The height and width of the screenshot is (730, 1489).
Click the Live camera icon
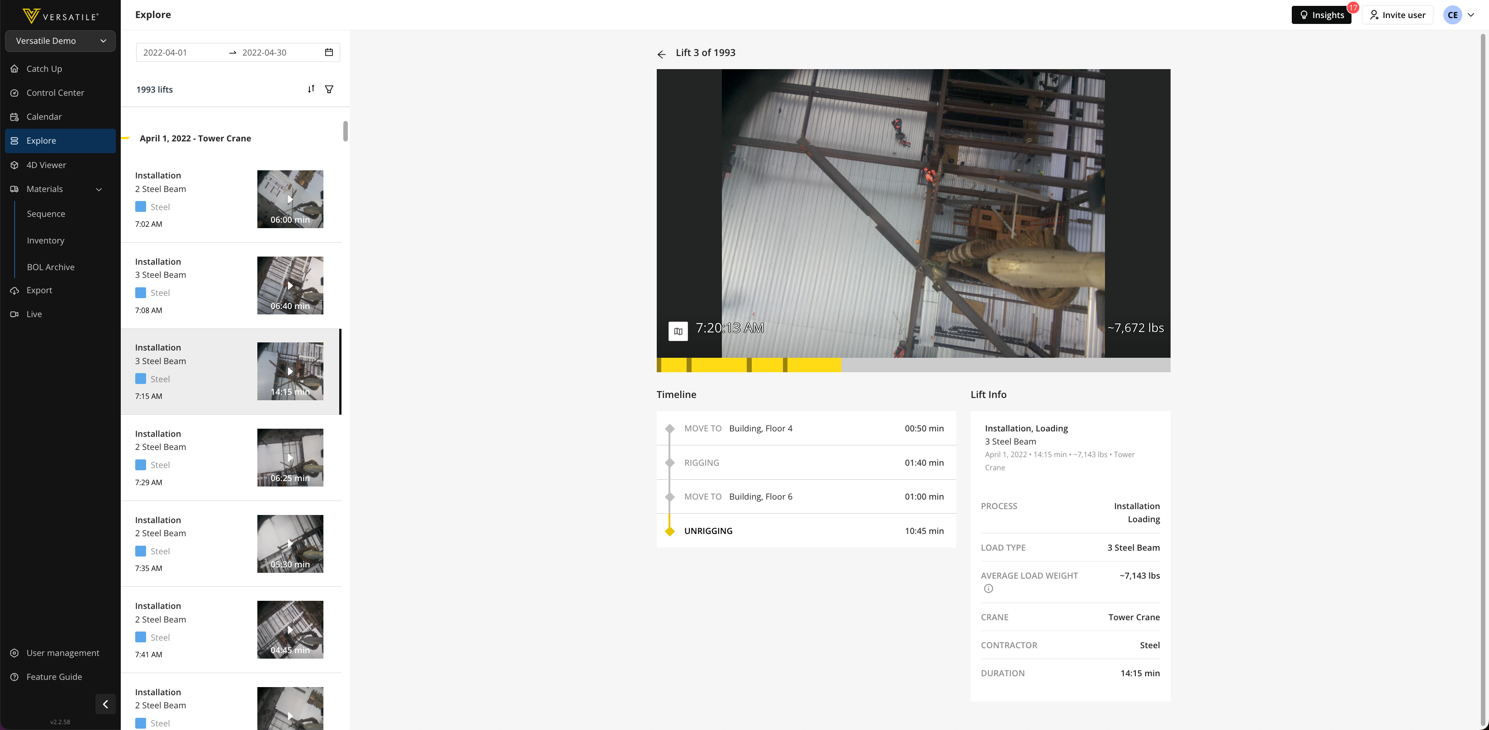click(14, 314)
